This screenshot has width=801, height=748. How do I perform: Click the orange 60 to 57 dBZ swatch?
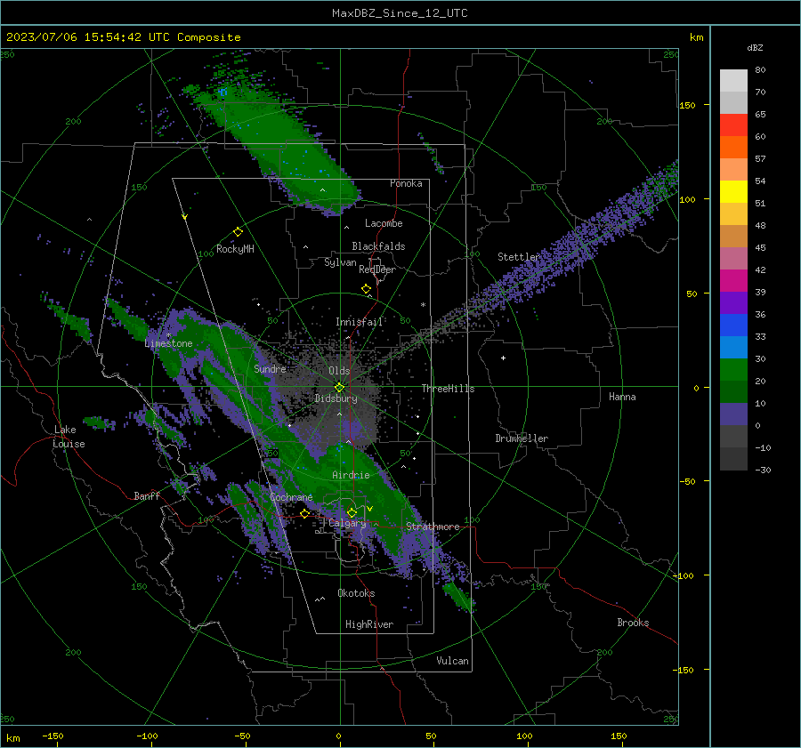click(x=733, y=148)
